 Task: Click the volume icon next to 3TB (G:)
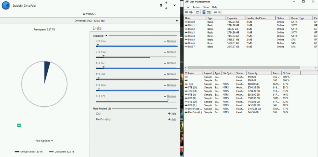pyautogui.click(x=186, y=88)
